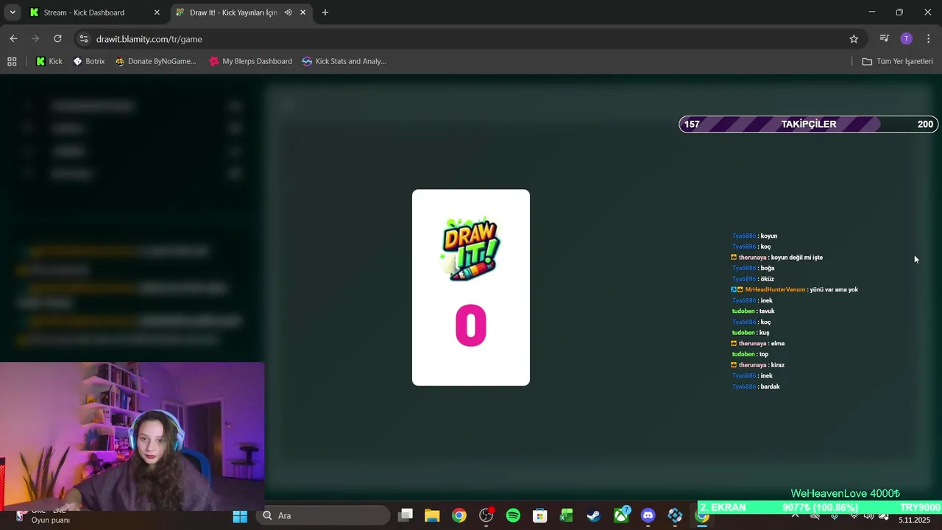Viewport: 942px width, 530px height.
Task: Open the Chrome profile avatar menu
Action: click(x=907, y=39)
